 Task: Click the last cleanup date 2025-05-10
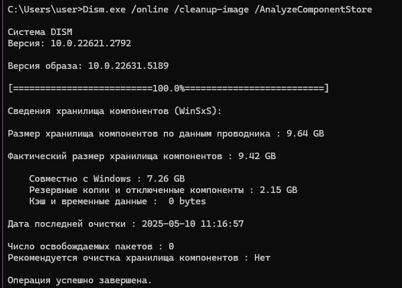pyautogui.click(x=169, y=224)
